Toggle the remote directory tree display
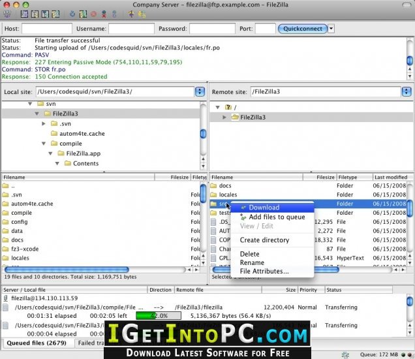Image resolution: width=415 pixels, height=359 pixels. [x=45, y=14]
